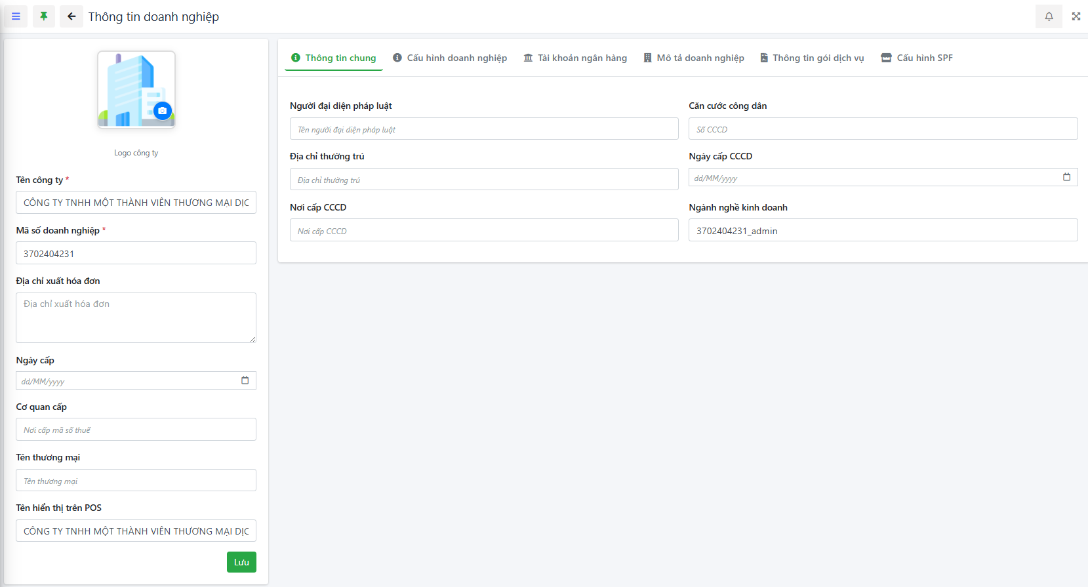Open calendar picker for Ngày cấp
The image size is (1088, 587).
click(245, 380)
